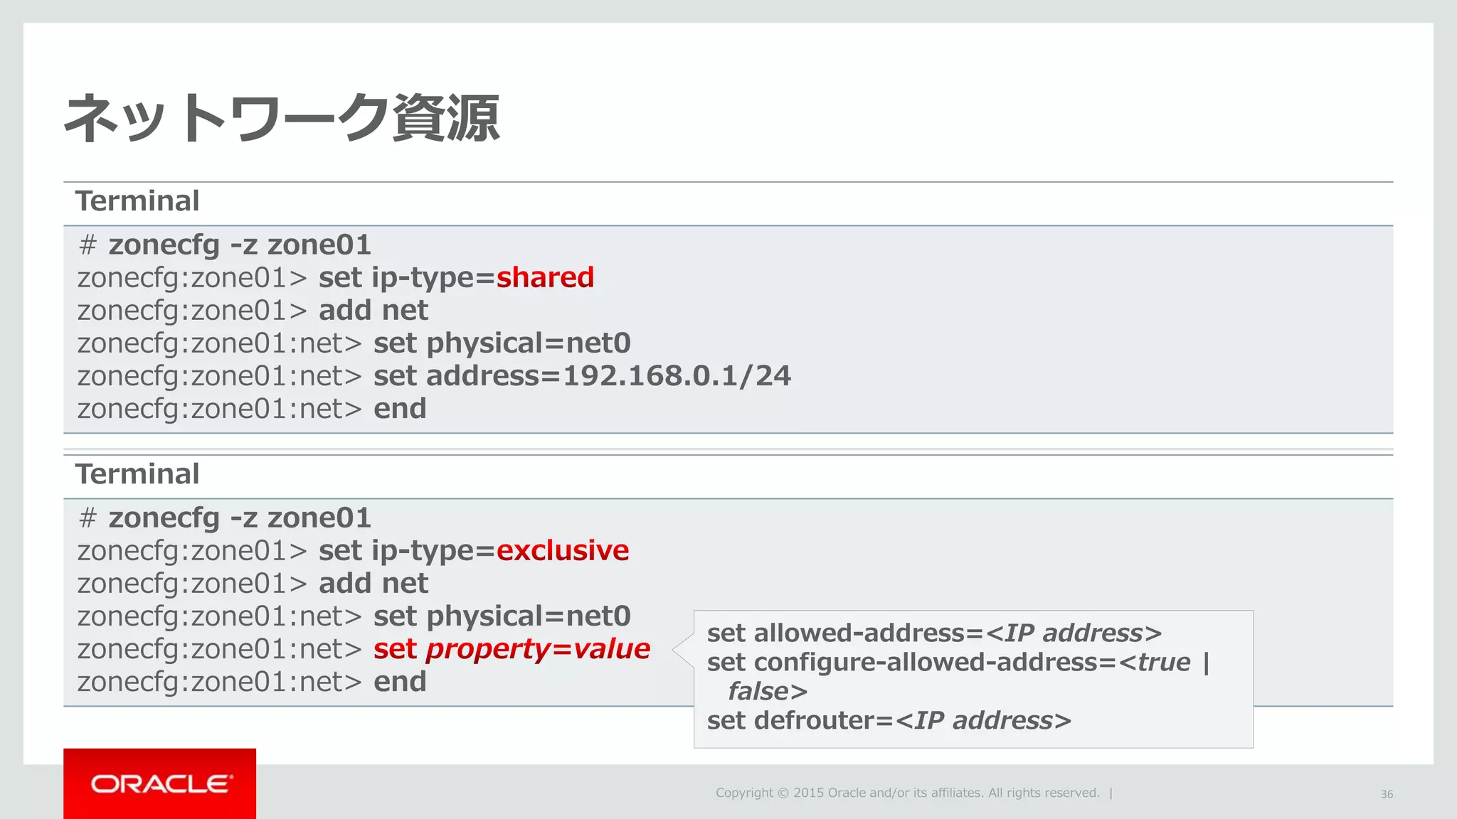Image resolution: width=1457 pixels, height=819 pixels.
Task: Click first zonecfg -z zone01 command
Action: (x=240, y=245)
